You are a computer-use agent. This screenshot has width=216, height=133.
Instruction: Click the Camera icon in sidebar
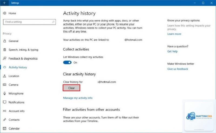5,85
